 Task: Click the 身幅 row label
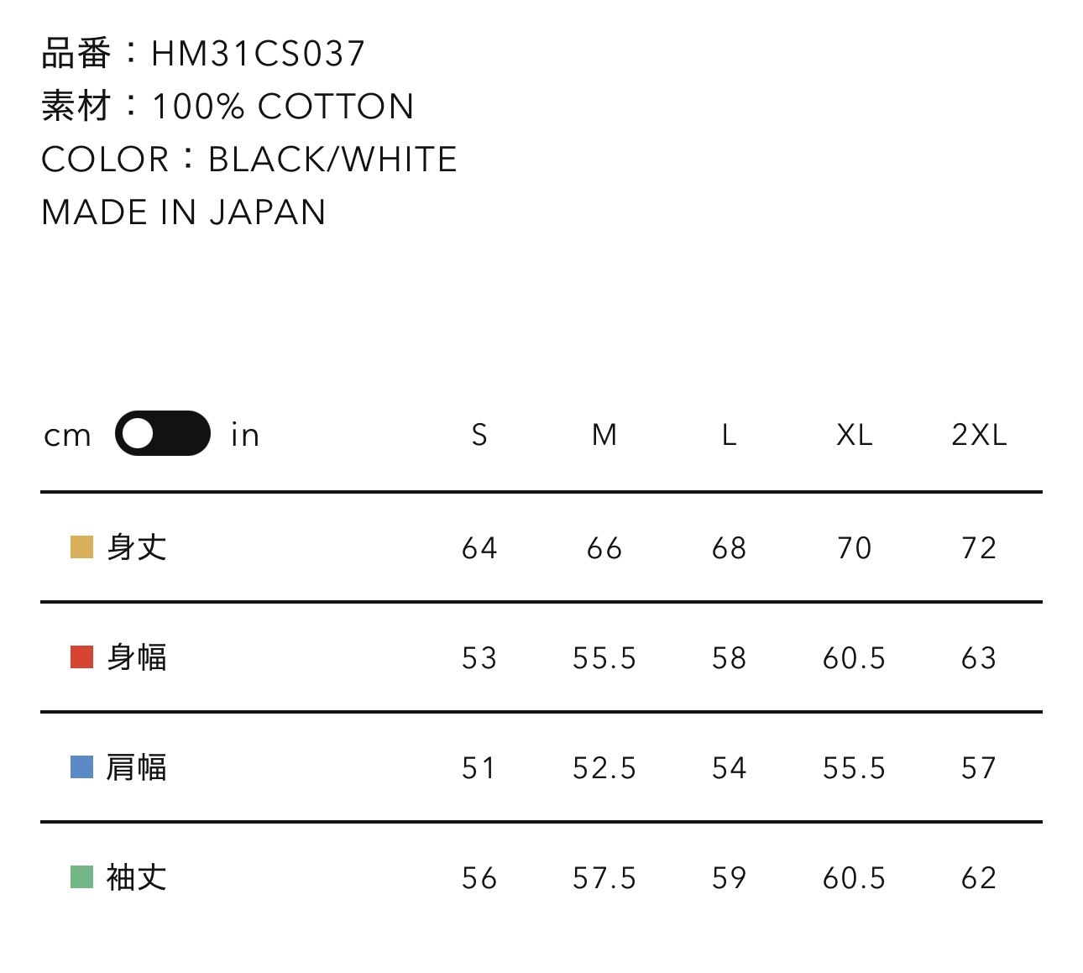137,657
